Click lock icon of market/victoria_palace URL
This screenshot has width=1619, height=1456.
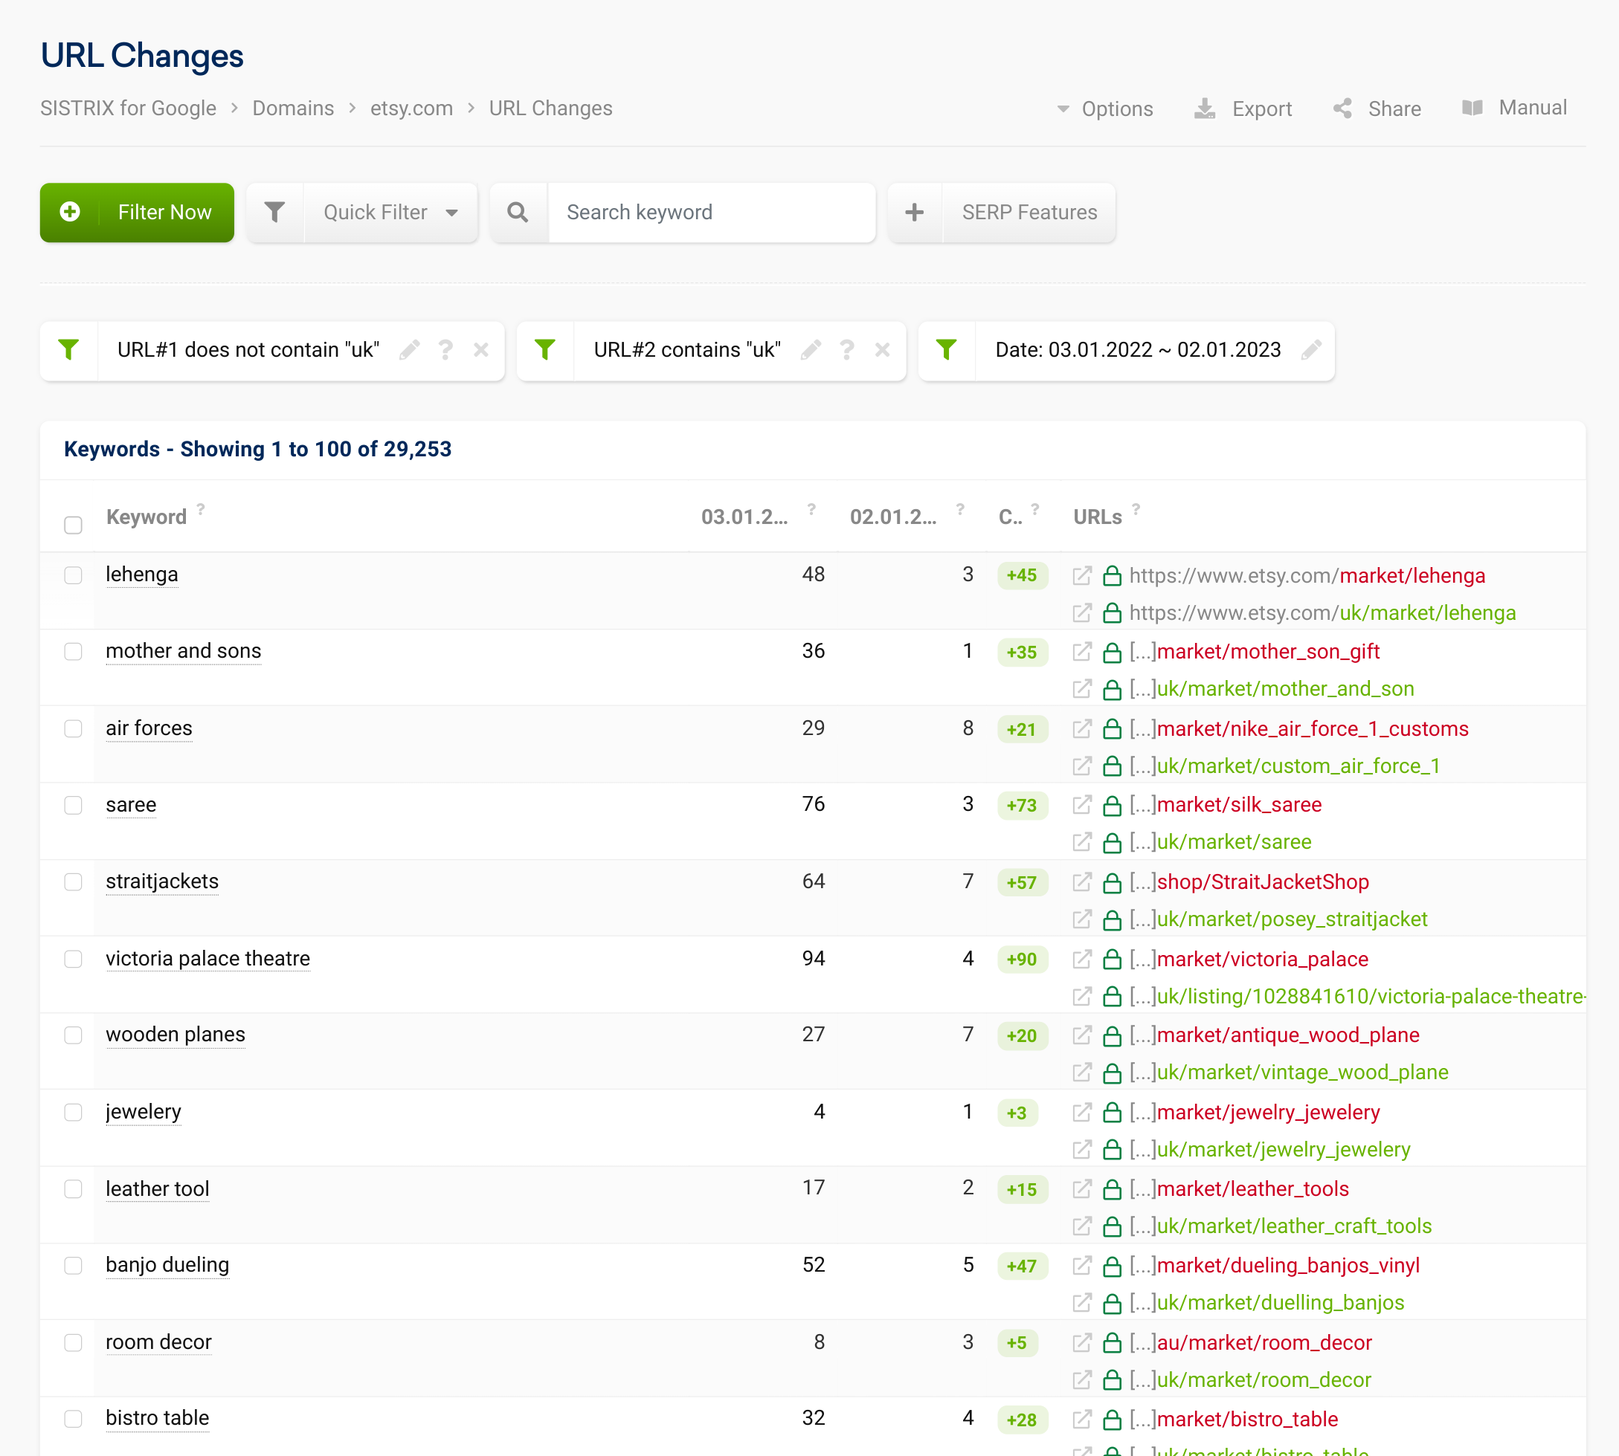pyautogui.click(x=1112, y=958)
